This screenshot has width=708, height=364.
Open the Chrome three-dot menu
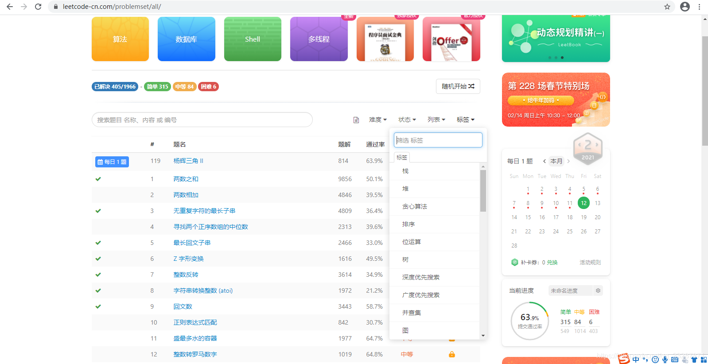pyautogui.click(x=699, y=7)
